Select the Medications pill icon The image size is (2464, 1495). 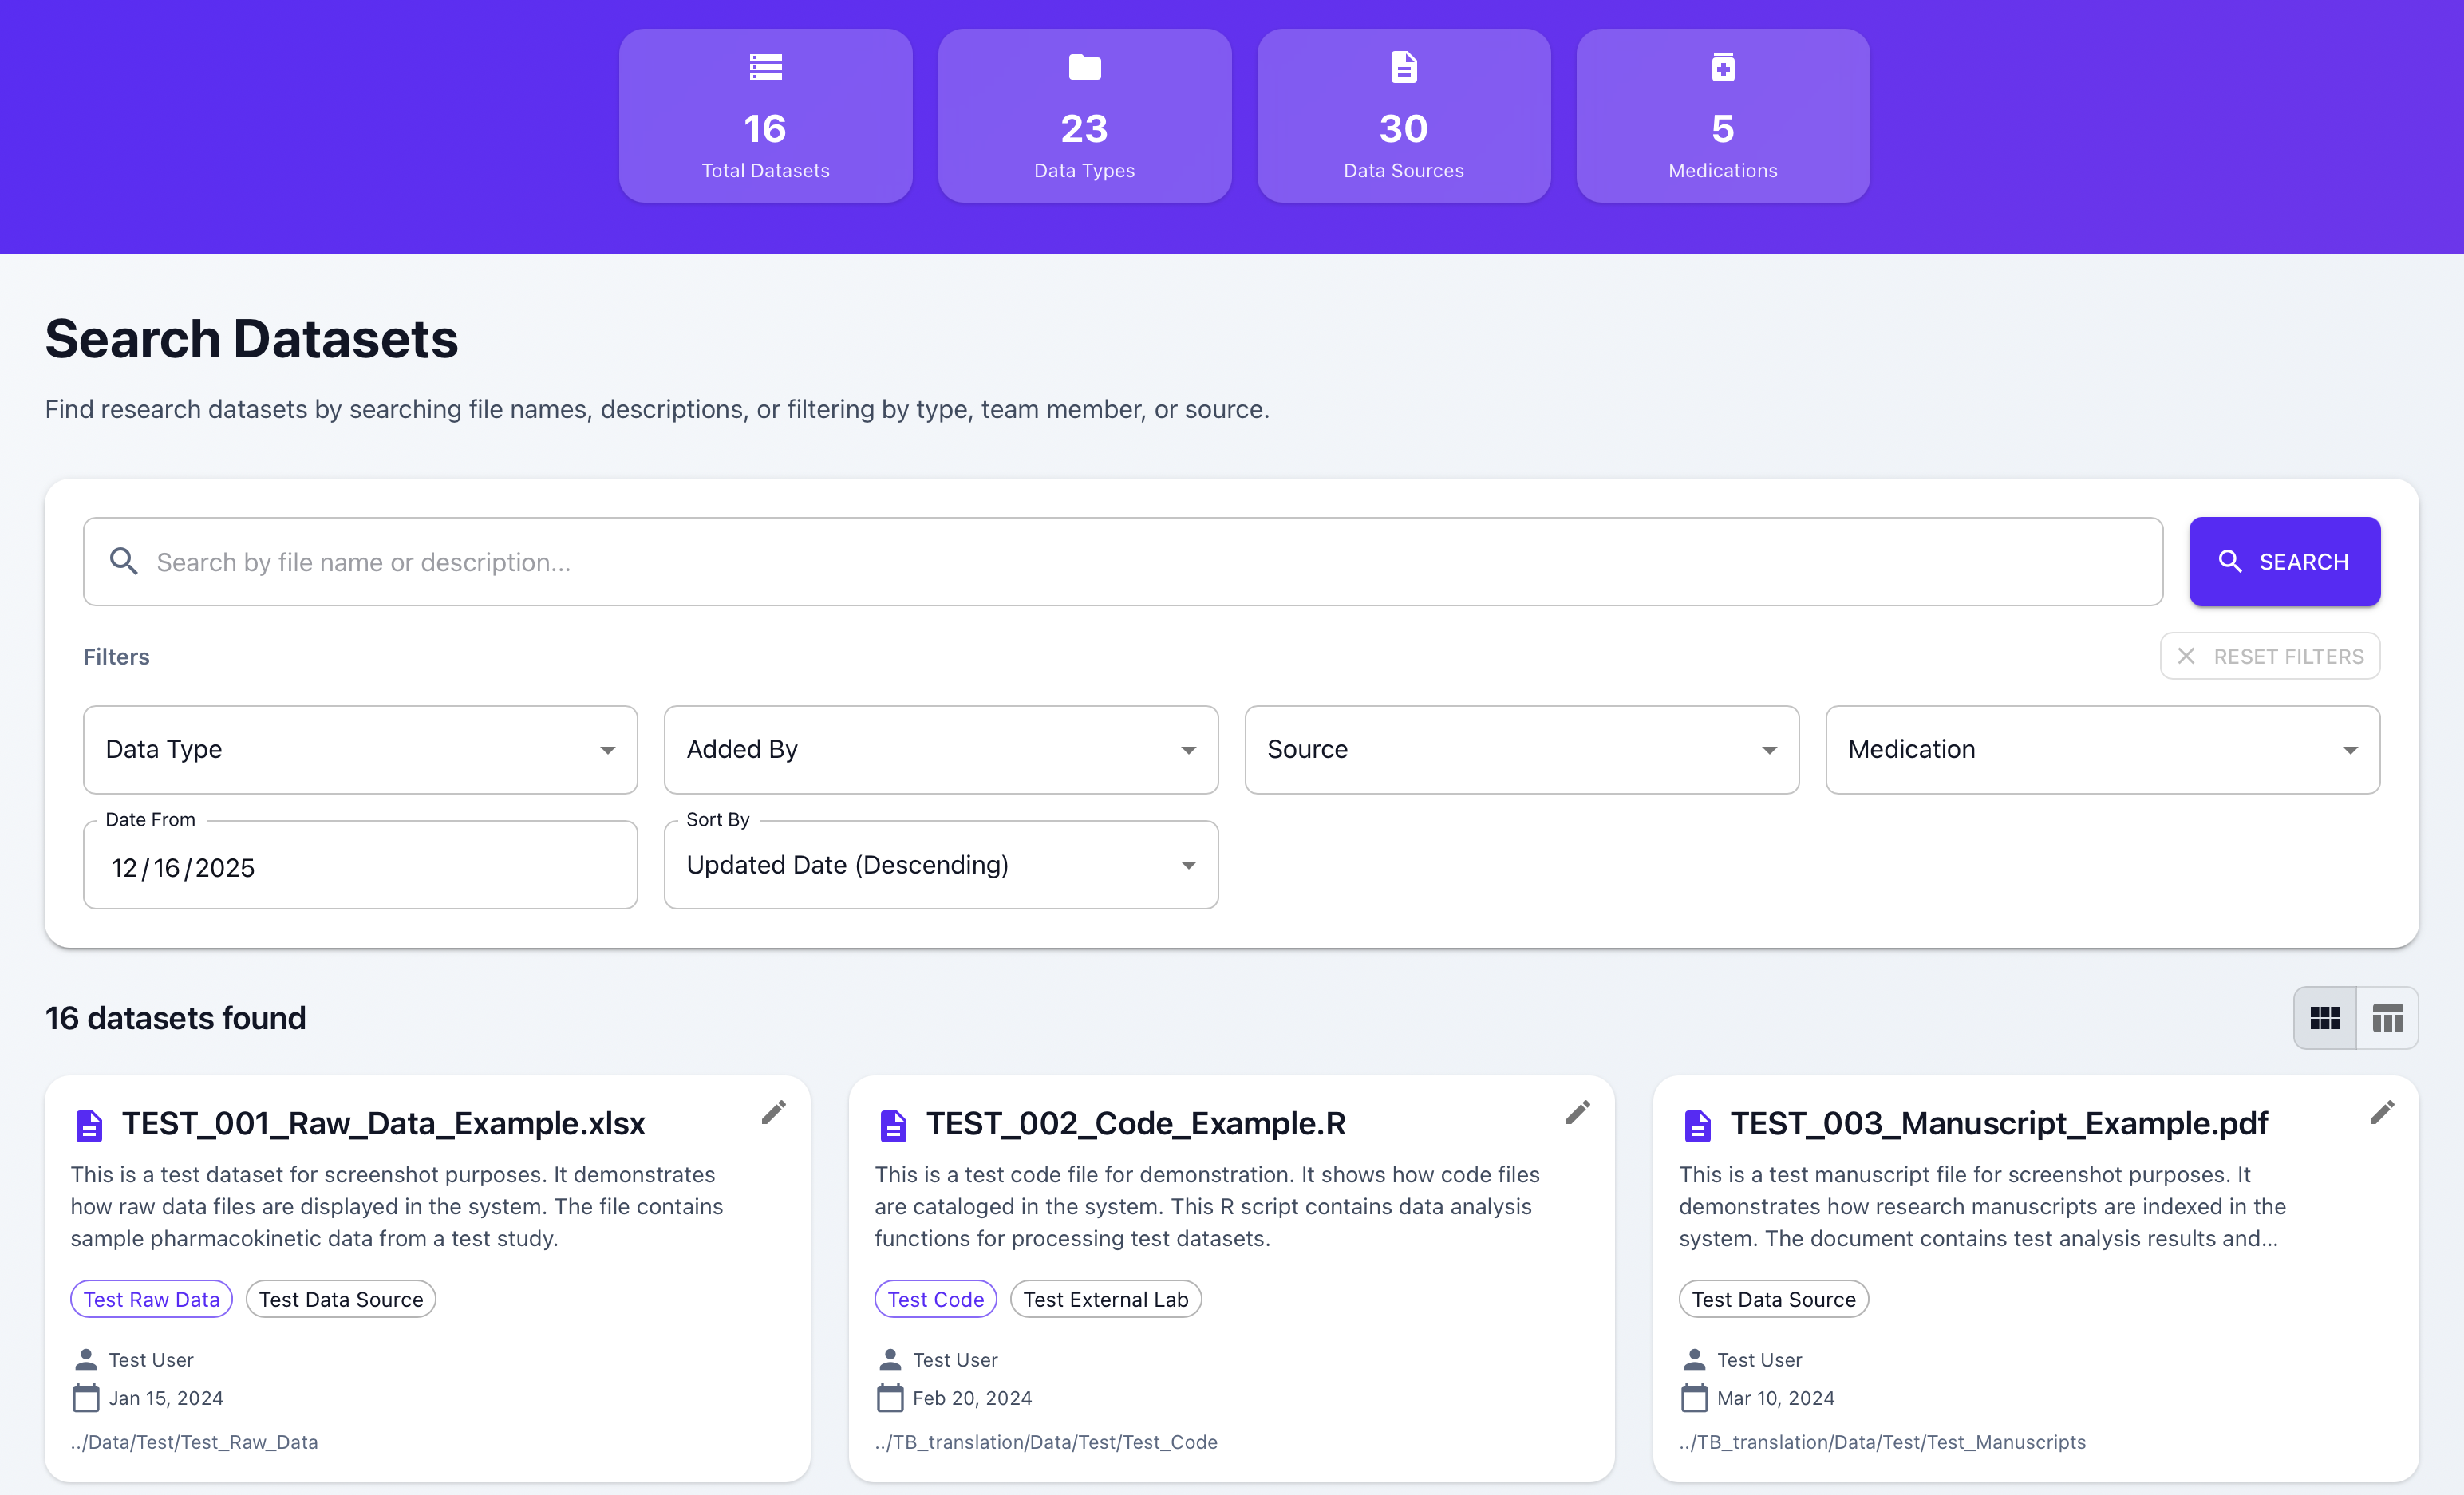[x=1722, y=66]
